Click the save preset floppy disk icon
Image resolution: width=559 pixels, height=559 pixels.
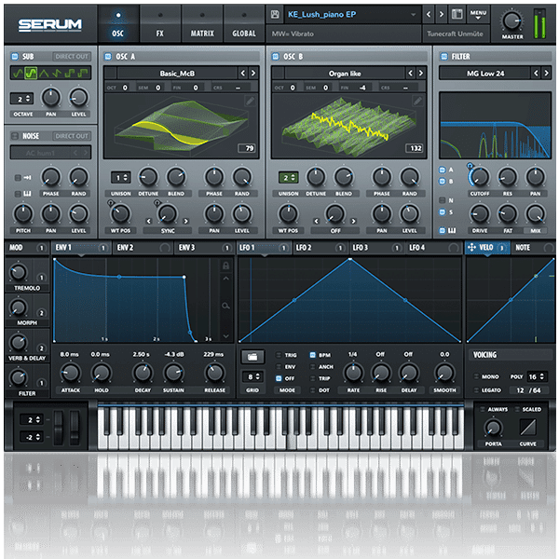[275, 14]
